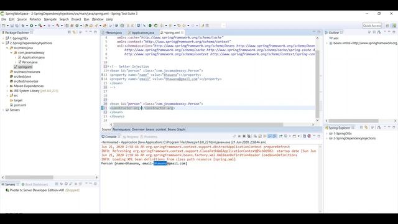Open dropdown next to Run toolbar button
The width and height of the screenshot is (398, 224).
click(35, 26)
